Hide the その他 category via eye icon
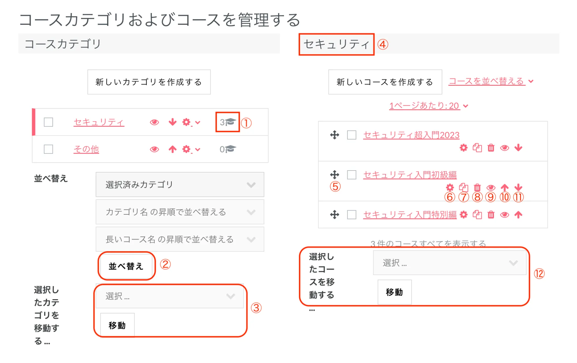Screen dimensions: 577x363 pos(154,149)
